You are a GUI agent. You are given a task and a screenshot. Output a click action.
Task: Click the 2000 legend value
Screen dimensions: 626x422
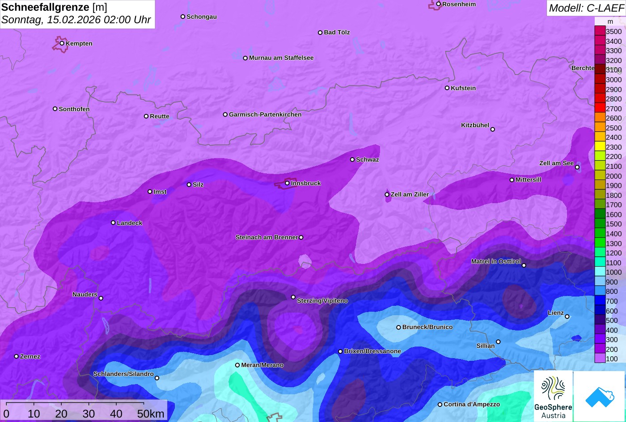[x=614, y=176]
